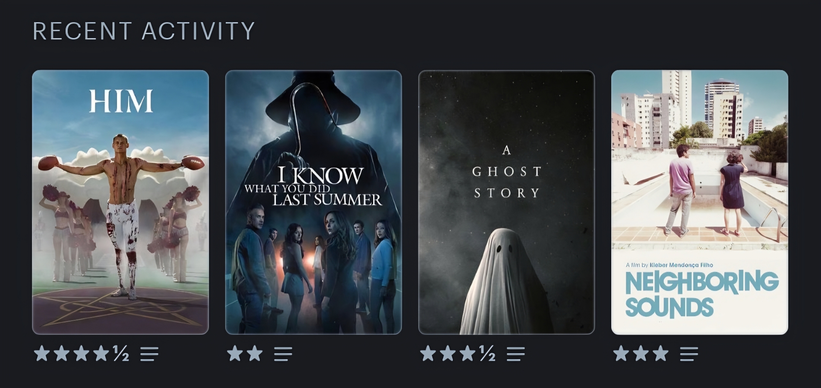Click the Neighboring Sounds title text on poster

pos(702,294)
